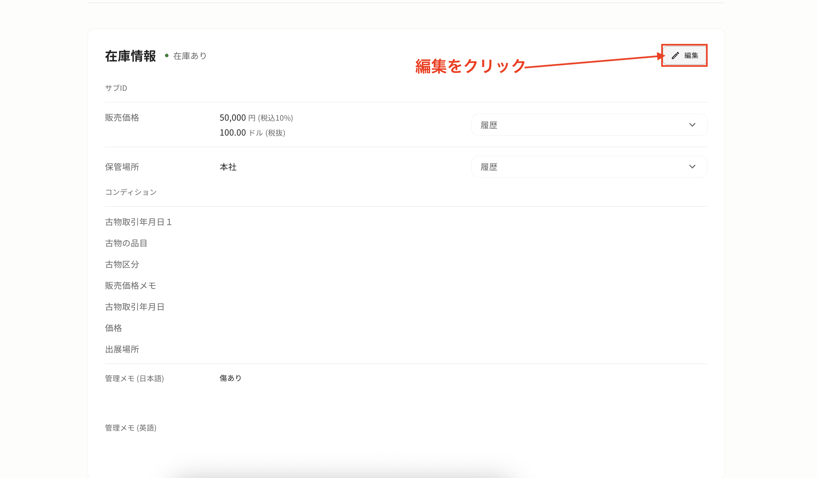Screen dimensions: 817x478
Task: Select 本社 under 保管場所
Action: [228, 167]
